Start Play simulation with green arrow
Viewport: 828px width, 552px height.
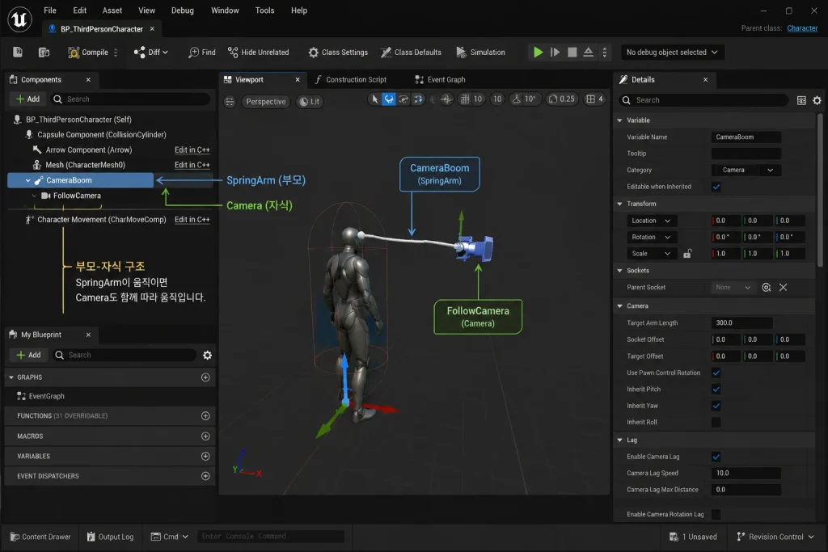click(x=538, y=53)
